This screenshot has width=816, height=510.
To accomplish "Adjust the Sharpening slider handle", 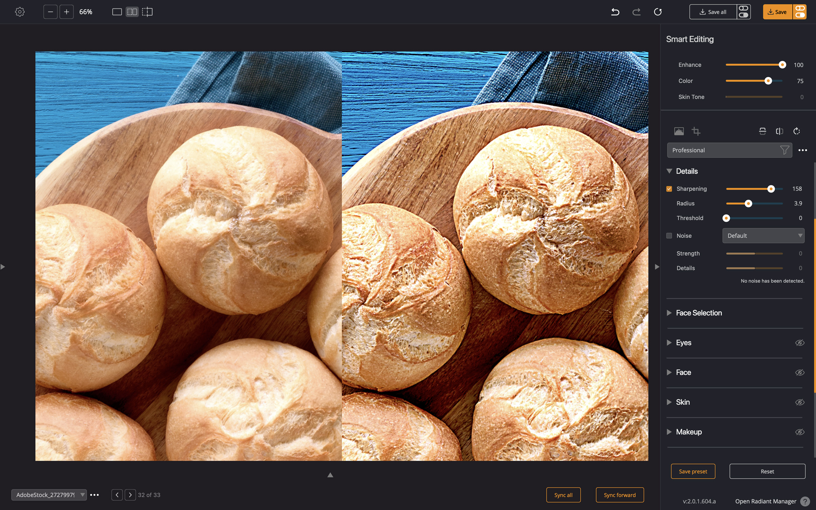I will [771, 189].
